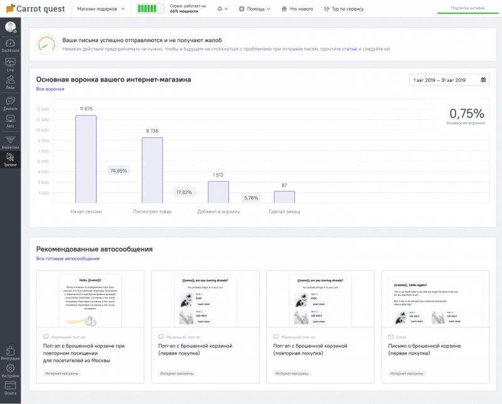Image resolution: width=502 pixels, height=404 pixels.
Task: Open Оплата (Billing) card icon
Action: click(10, 387)
